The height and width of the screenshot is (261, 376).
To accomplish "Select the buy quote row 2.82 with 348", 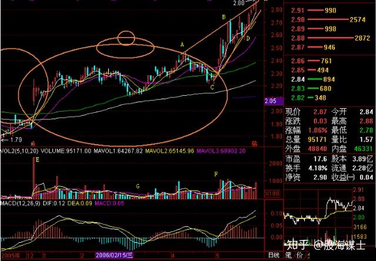I will coord(308,98).
